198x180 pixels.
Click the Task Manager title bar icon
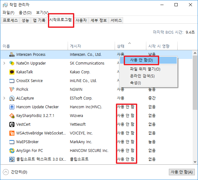click(x=5, y=5)
